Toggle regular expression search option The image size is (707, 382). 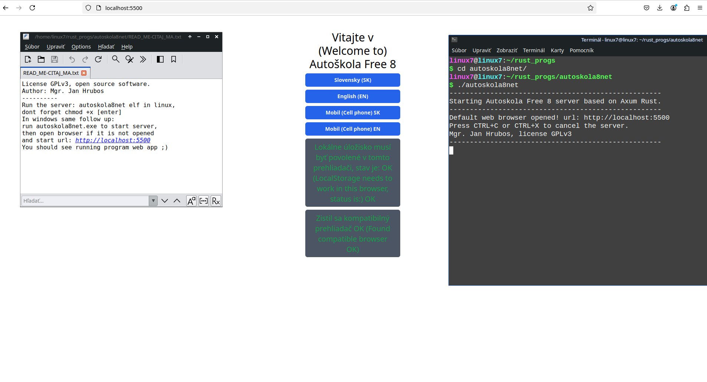pos(216,201)
